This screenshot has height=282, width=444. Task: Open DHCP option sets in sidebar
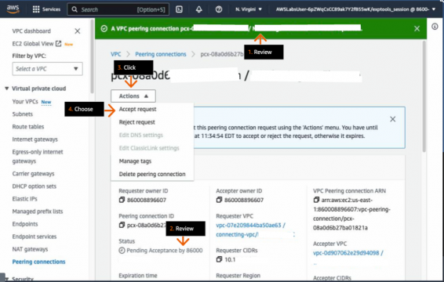35,186
